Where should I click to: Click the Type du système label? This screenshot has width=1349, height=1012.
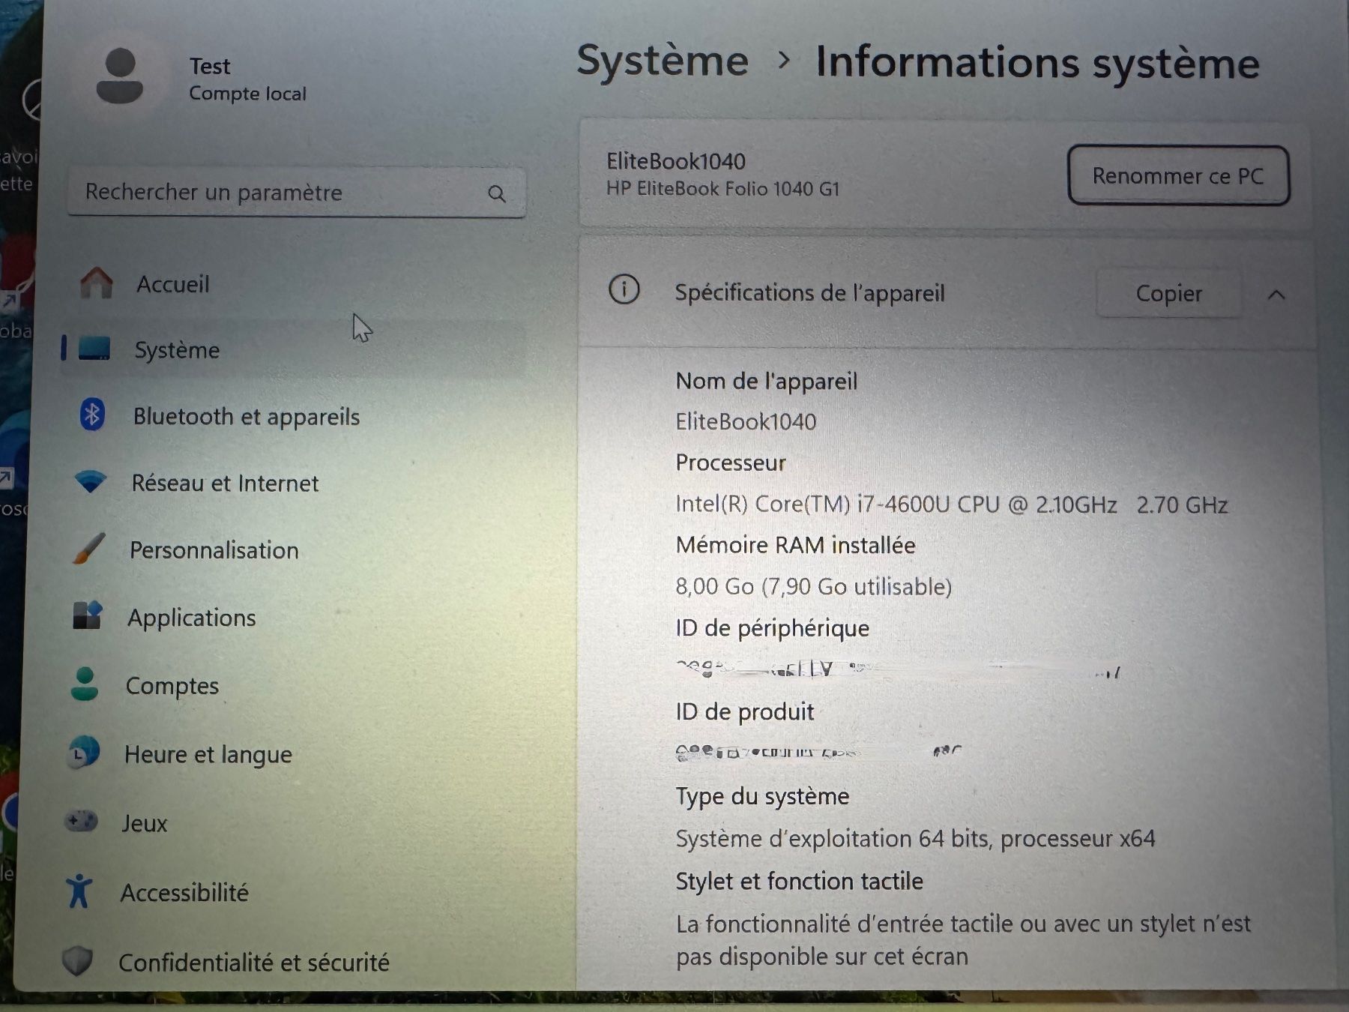point(762,796)
